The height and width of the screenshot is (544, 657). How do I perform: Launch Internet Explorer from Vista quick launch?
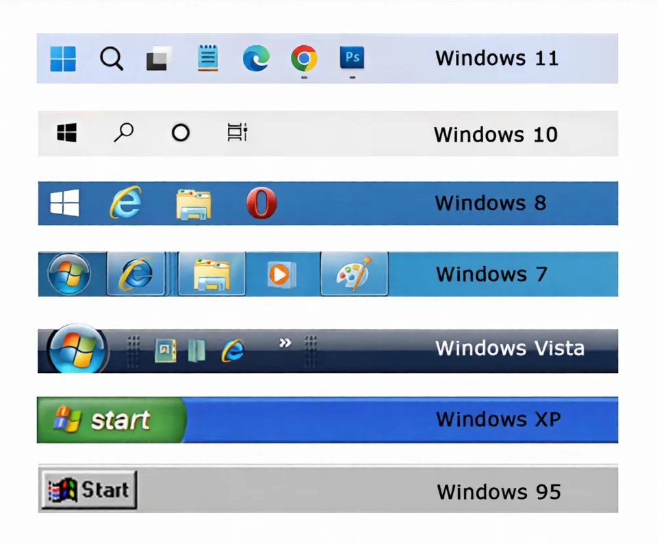(233, 350)
